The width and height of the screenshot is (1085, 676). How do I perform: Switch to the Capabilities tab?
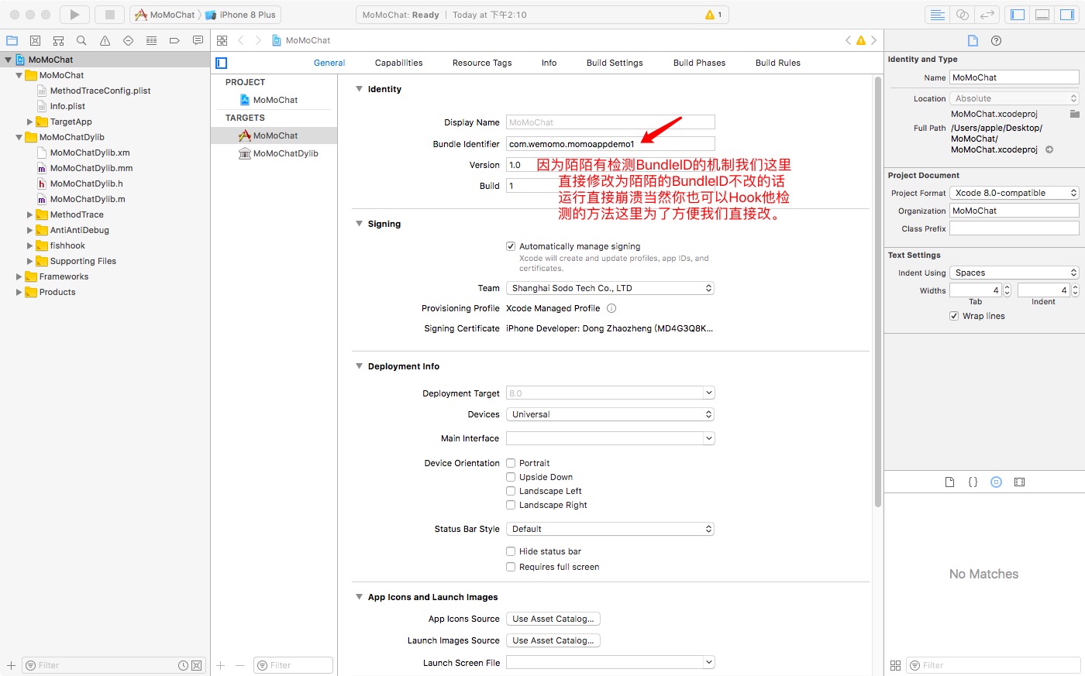coord(398,63)
